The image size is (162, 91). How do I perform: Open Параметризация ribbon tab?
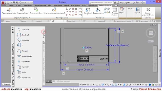pos(40,5)
